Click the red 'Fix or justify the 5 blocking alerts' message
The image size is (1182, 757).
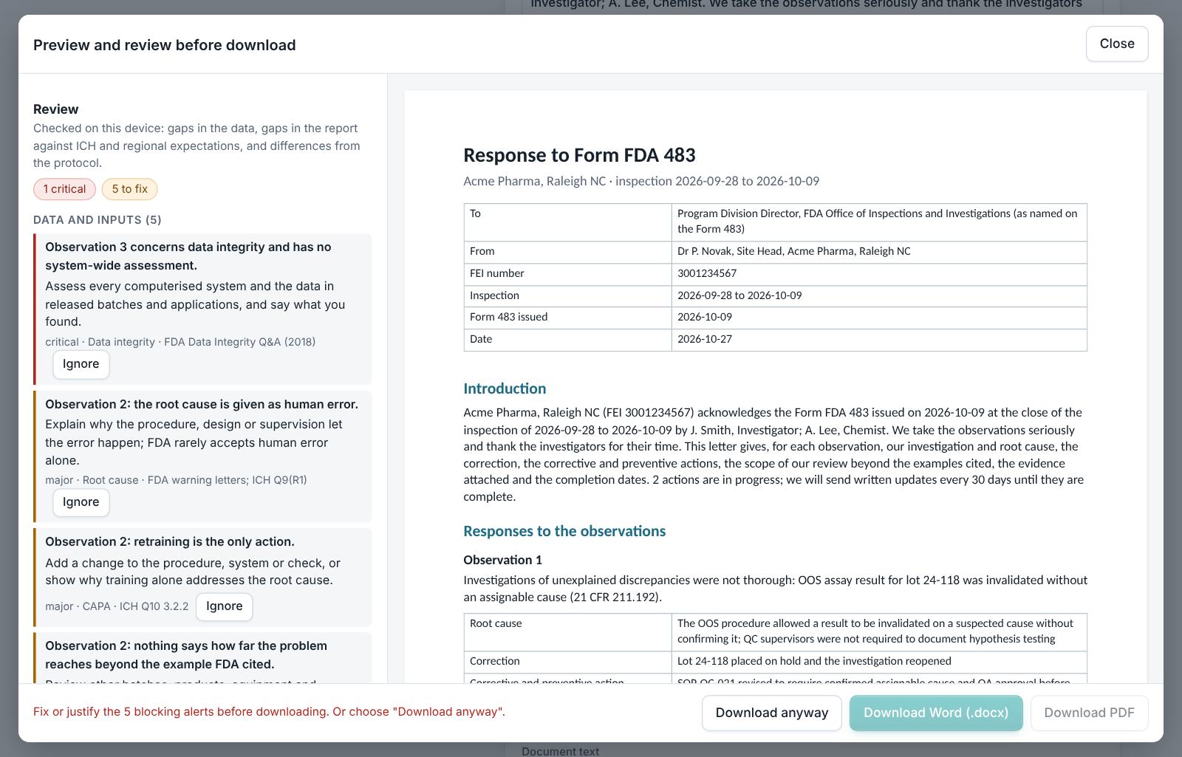269,712
